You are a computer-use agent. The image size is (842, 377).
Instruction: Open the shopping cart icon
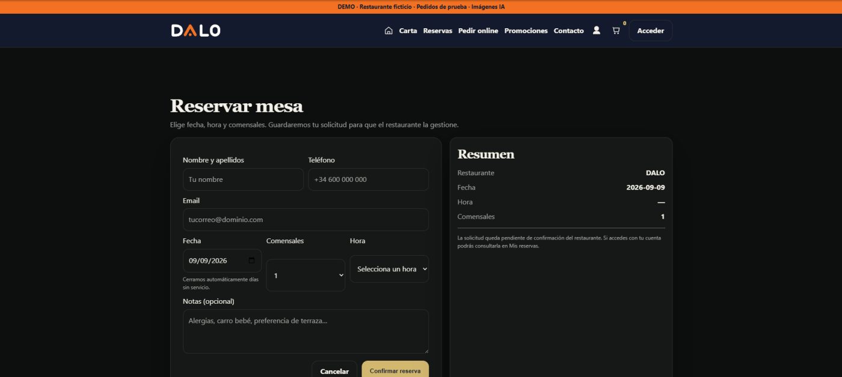(x=616, y=31)
